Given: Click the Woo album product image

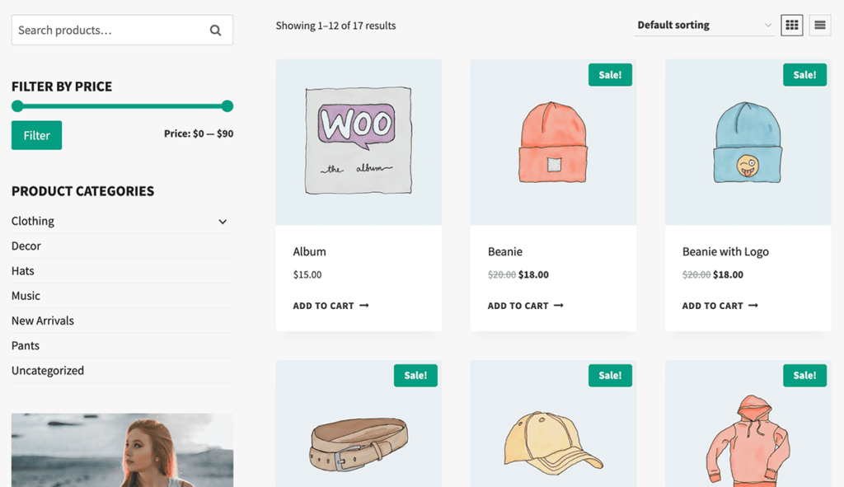Looking at the screenshot, I should (359, 141).
